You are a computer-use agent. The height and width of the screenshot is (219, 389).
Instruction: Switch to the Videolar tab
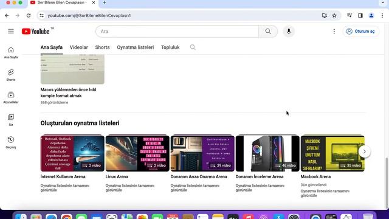[78, 47]
